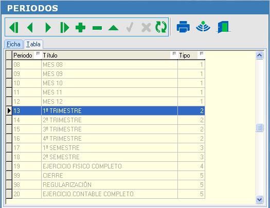270x208 pixels.
Task: Click the green up-triangle edit icon
Action: [113, 28]
